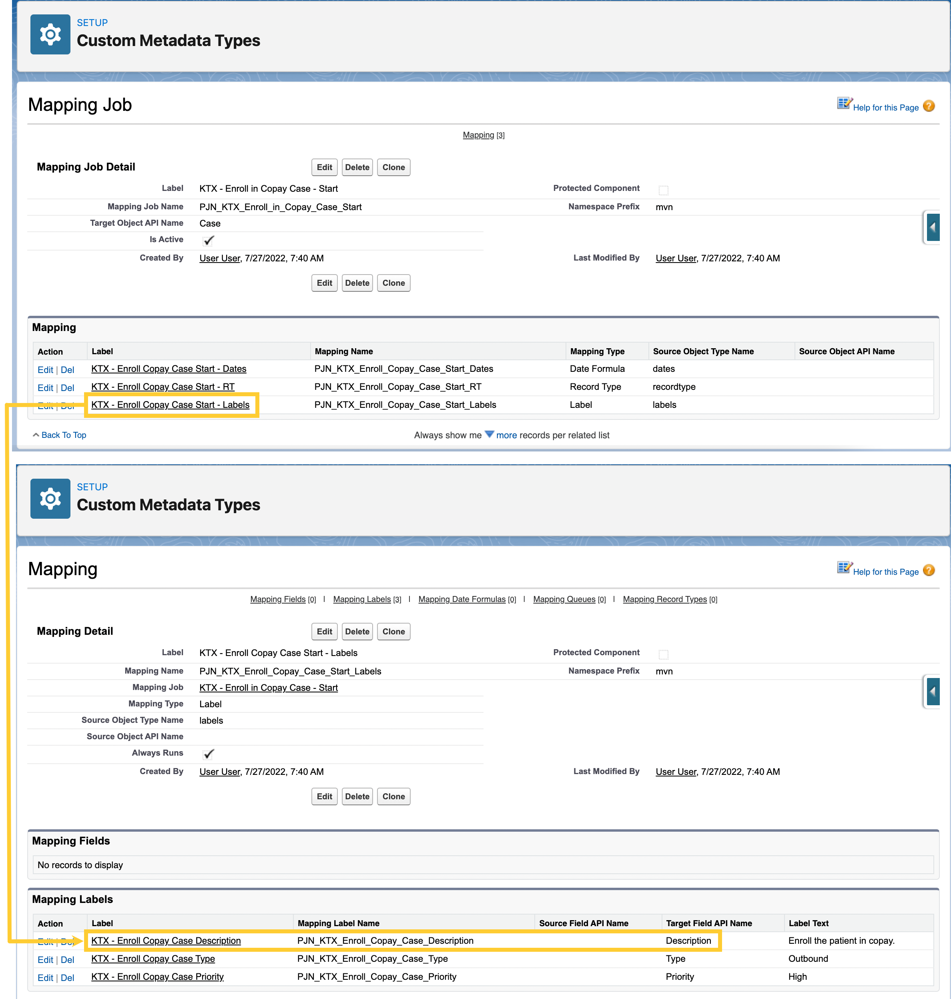Click the Target Field API Name column header

point(709,923)
